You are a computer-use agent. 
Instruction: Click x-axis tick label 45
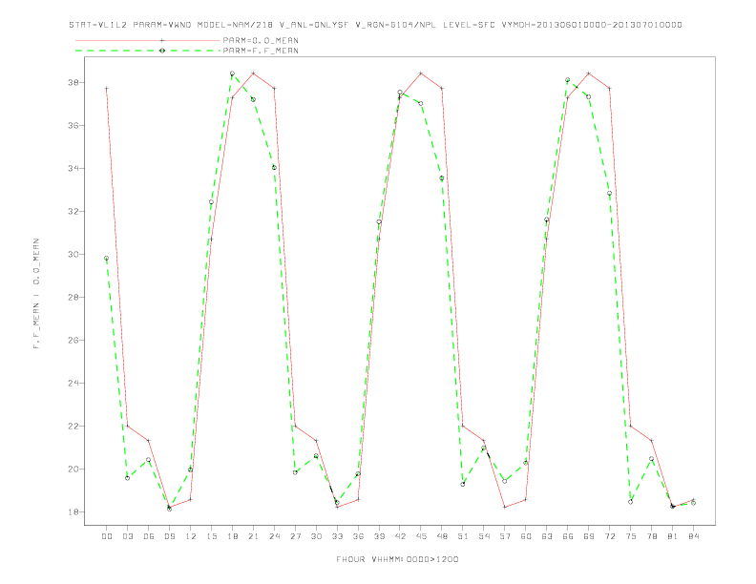pyautogui.click(x=421, y=536)
